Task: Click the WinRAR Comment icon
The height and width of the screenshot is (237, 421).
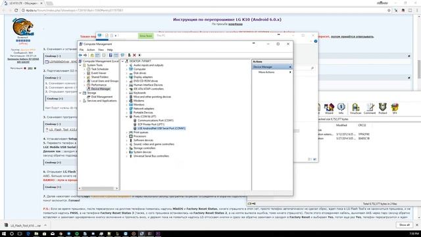Action: 370,109
